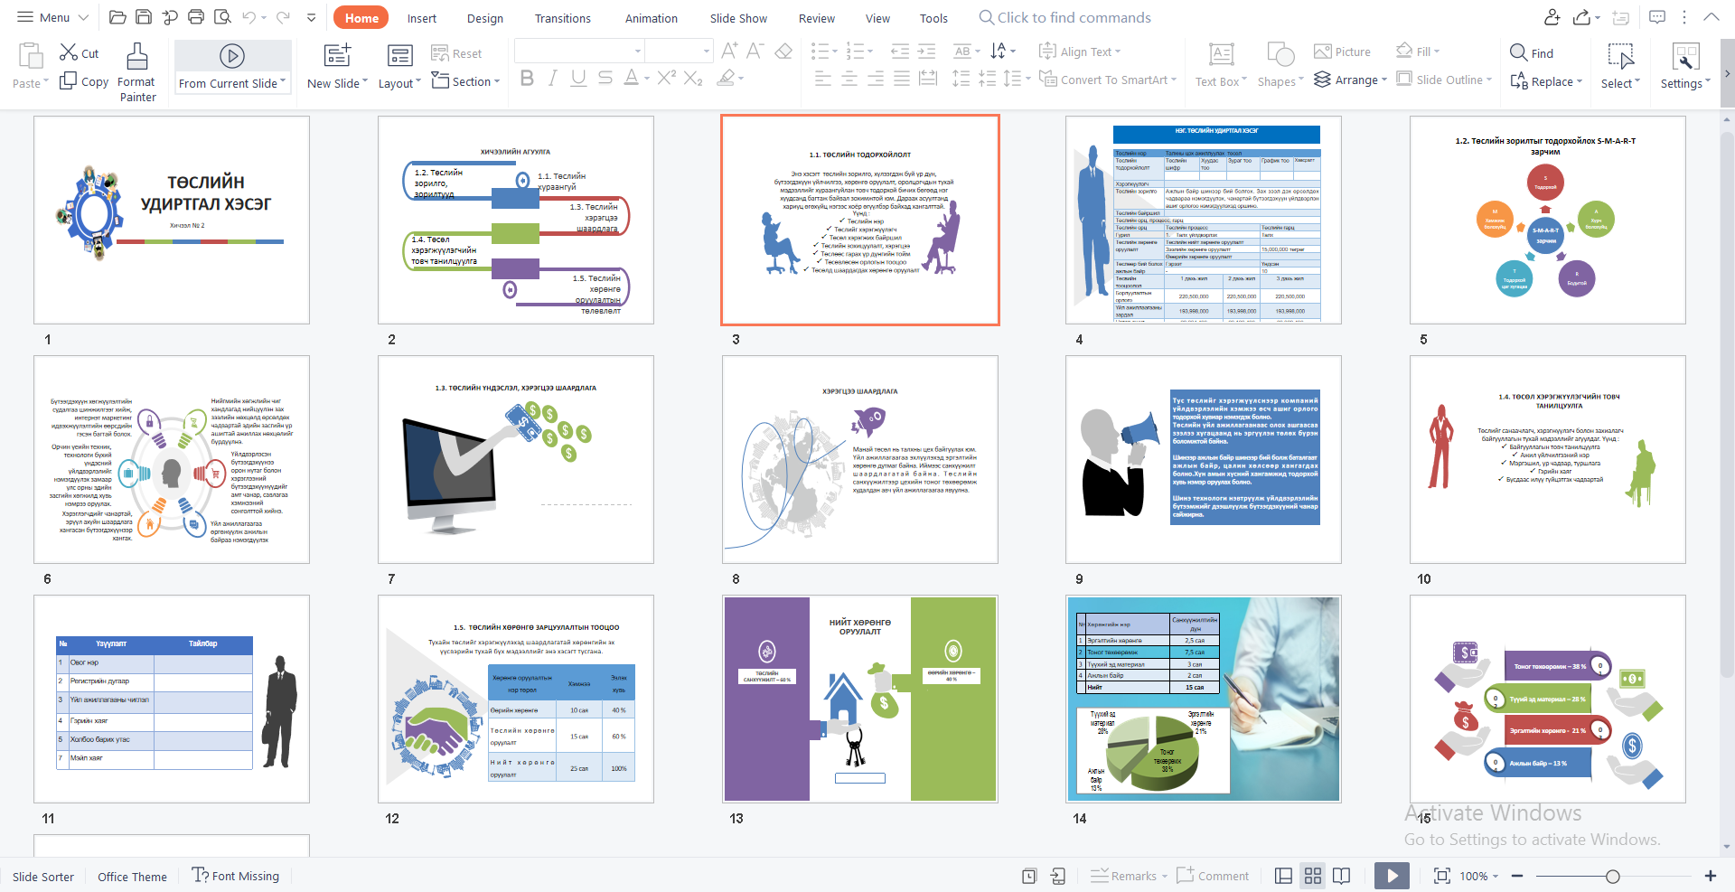Toggle Slide Sorter view button in status bar

tap(1313, 876)
